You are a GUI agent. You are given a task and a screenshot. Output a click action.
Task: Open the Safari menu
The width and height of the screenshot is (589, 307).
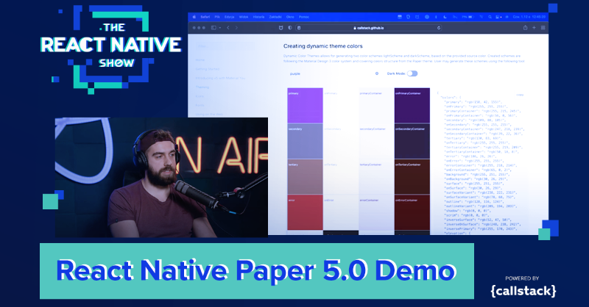[205, 17]
